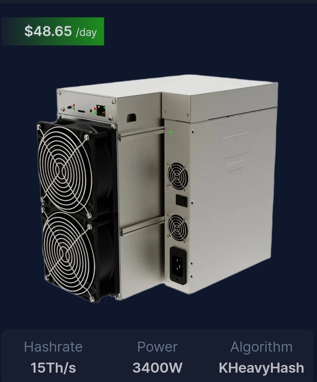Click the rectangular cutout beside control panel
This screenshot has width=317, height=382.
(131, 118)
